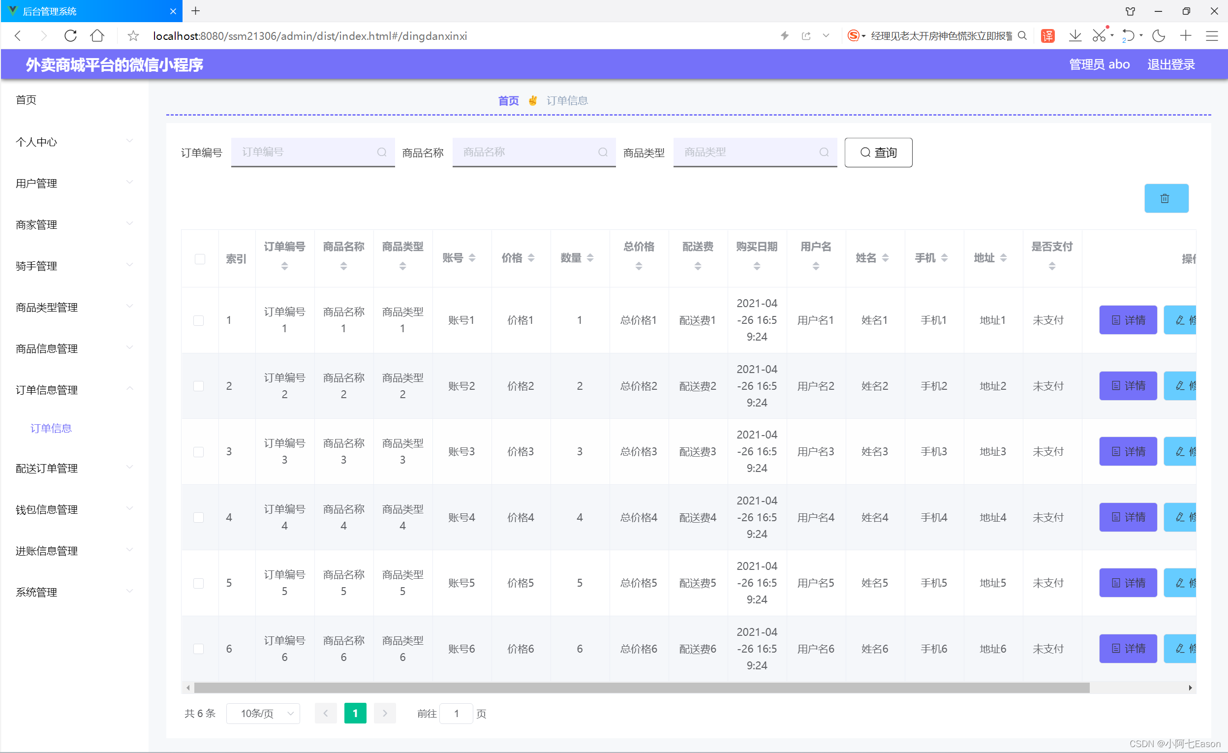Sort table by 价格 column

(x=531, y=258)
